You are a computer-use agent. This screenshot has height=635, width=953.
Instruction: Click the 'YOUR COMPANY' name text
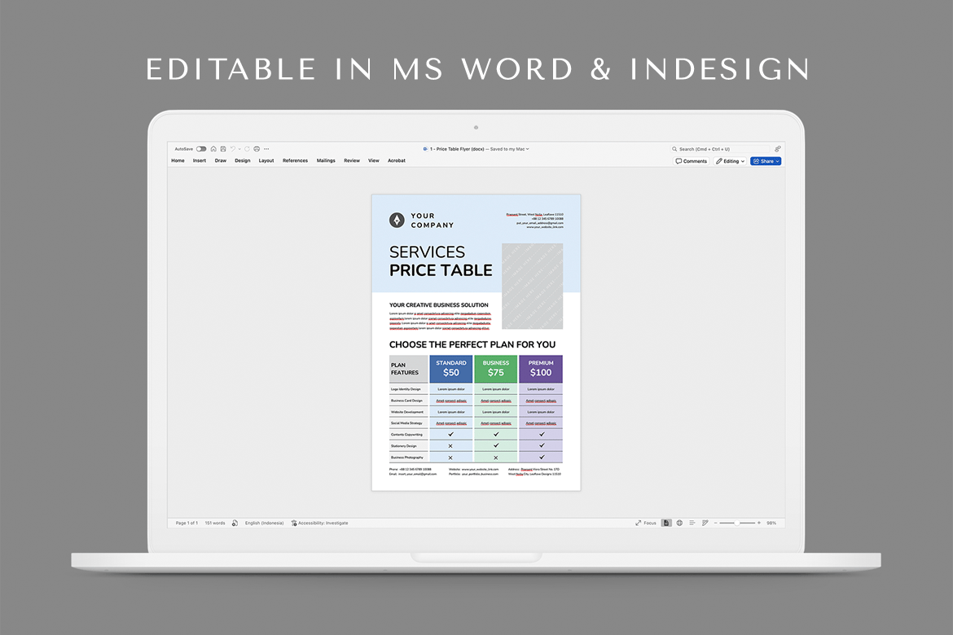pyautogui.click(x=433, y=220)
